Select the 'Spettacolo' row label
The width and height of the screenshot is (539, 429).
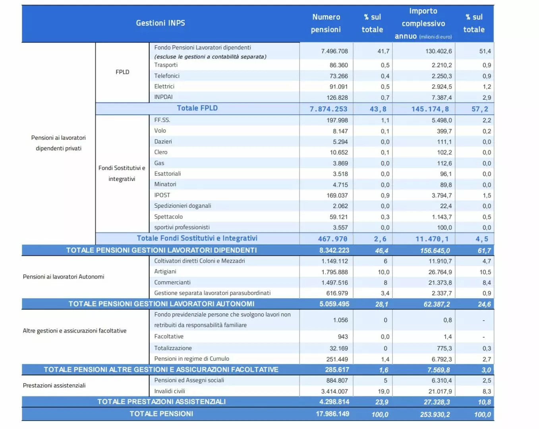(168, 217)
